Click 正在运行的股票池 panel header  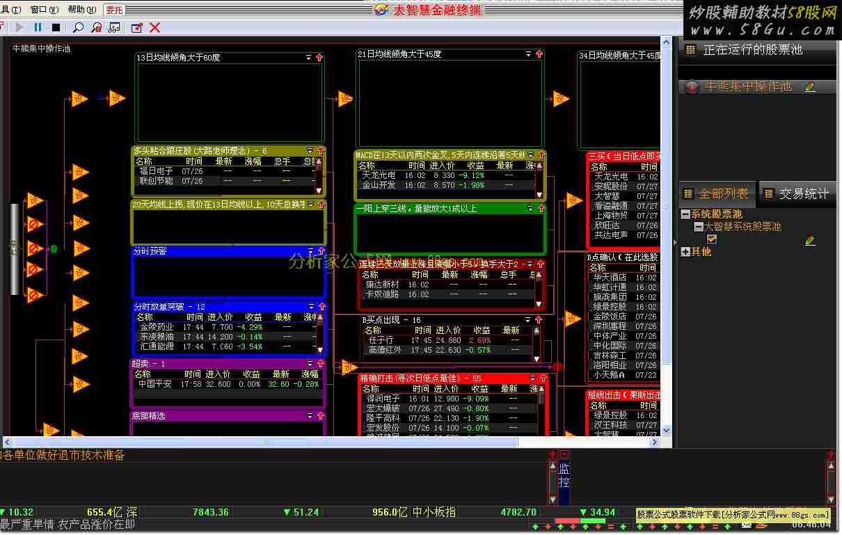758,49
